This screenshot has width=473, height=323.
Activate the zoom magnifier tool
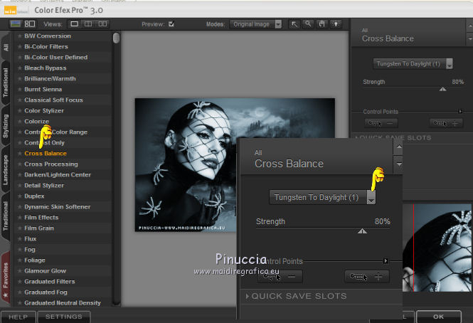(x=308, y=24)
